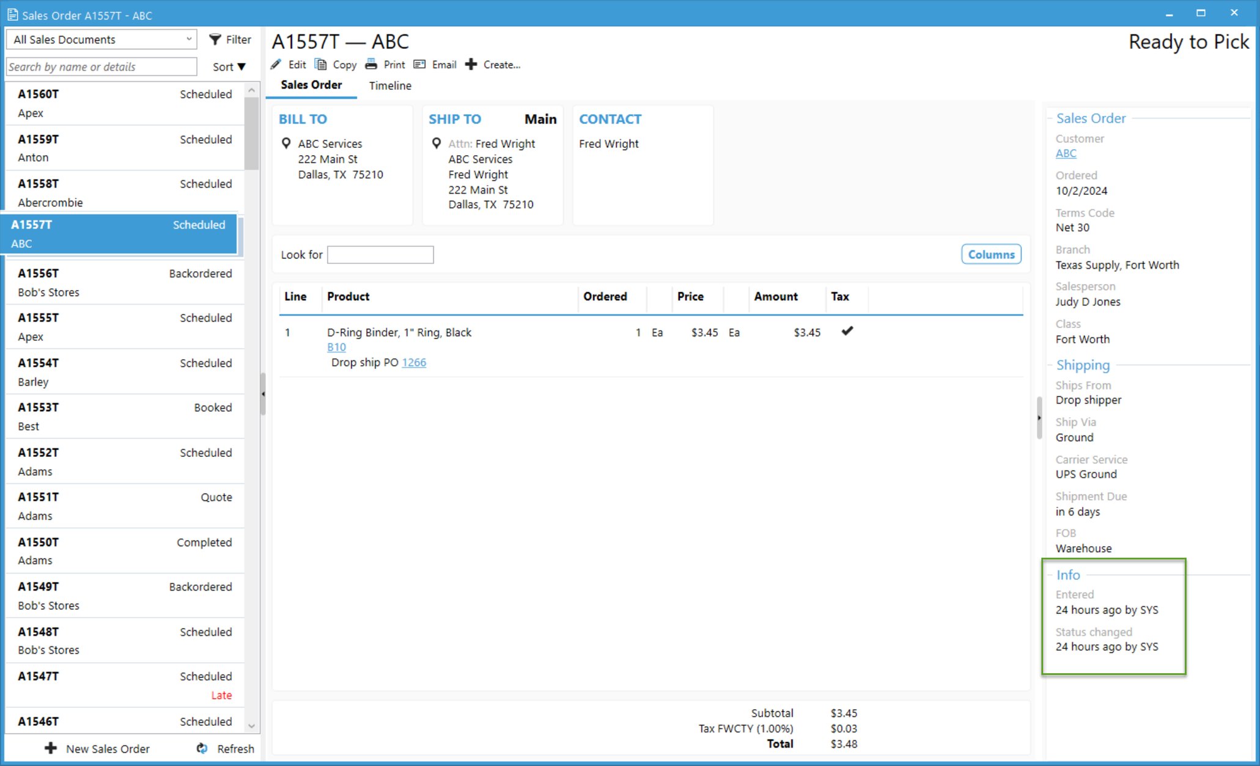Open the Filter icon above the document list

[x=215, y=39]
